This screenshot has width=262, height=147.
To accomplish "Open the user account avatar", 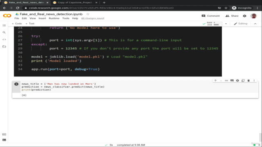I will (253, 16).
